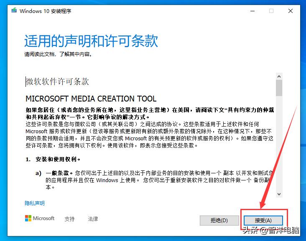306x241 pixels.
Task: Click the Microsoft logo
Action: (x=40, y=218)
